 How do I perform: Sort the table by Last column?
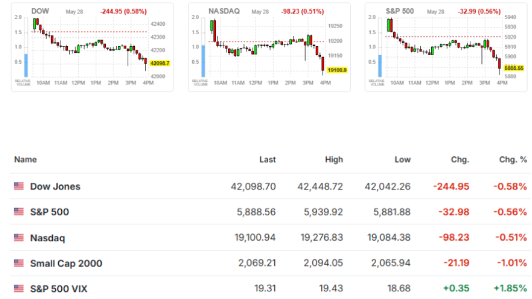coord(267,160)
